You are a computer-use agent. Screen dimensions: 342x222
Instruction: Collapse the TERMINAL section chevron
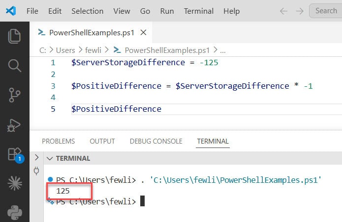(50, 159)
